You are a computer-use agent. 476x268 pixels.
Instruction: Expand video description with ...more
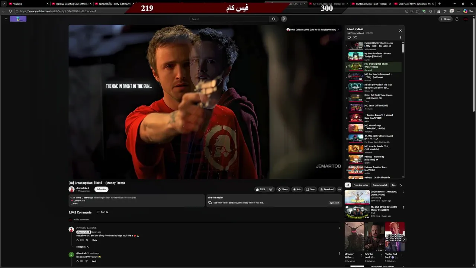[x=74, y=204]
